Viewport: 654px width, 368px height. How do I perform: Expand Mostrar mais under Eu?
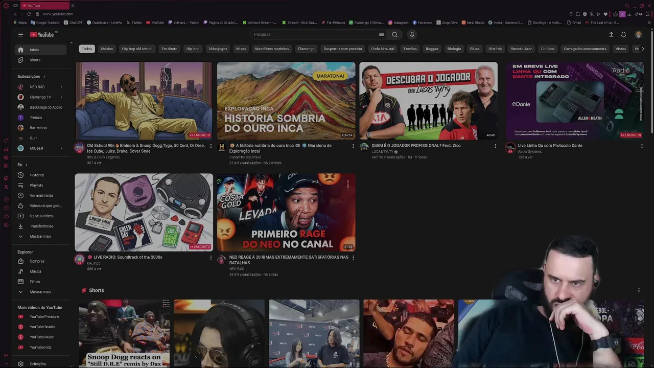[x=40, y=236]
